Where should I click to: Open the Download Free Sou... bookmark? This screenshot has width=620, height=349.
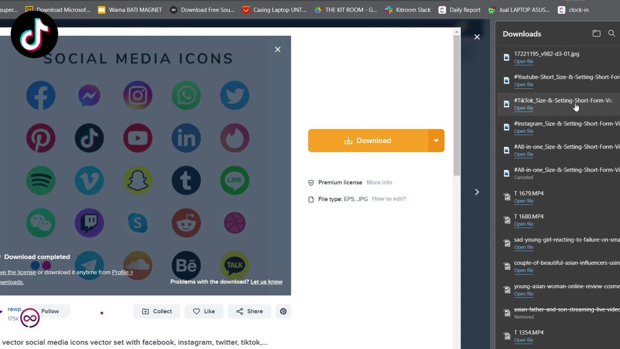pos(202,9)
